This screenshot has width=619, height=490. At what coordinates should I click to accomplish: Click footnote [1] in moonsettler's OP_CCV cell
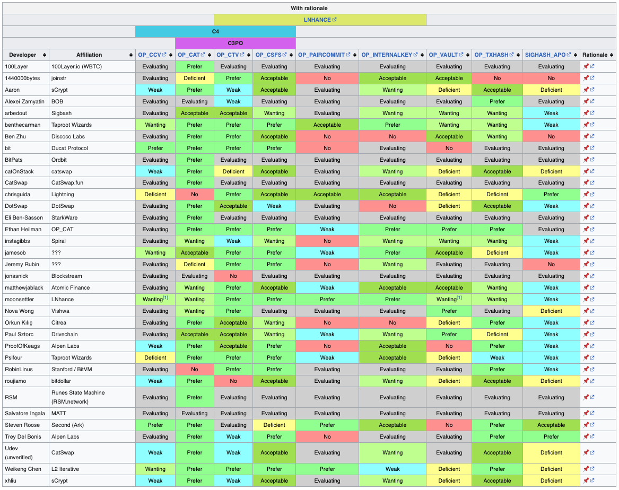pyautogui.click(x=166, y=298)
